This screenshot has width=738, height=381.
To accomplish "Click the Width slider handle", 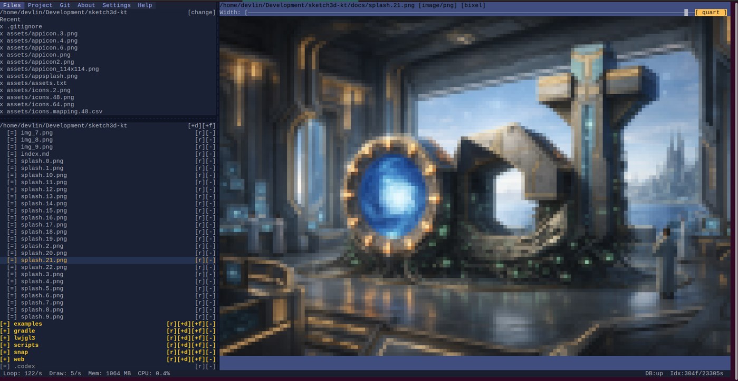I will [686, 13].
